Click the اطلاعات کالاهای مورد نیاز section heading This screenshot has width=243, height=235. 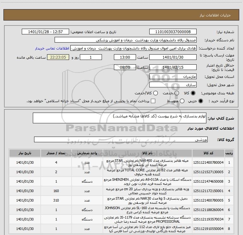(211, 128)
